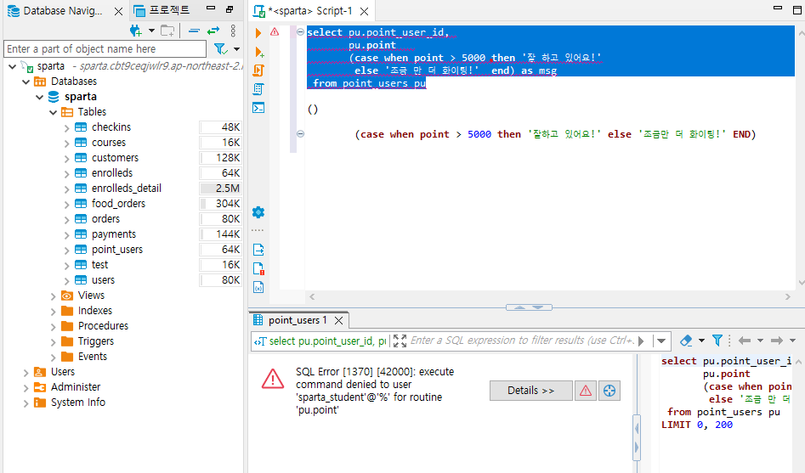Select the enrolleds_detail table
Screen dimensions: 805x473
pos(127,189)
